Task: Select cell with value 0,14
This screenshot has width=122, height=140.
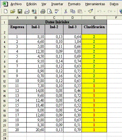Action: coord(54,61)
